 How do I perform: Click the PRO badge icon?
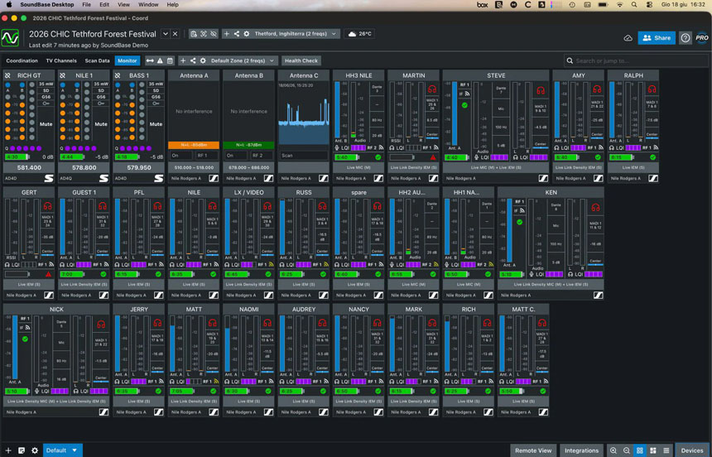(702, 38)
